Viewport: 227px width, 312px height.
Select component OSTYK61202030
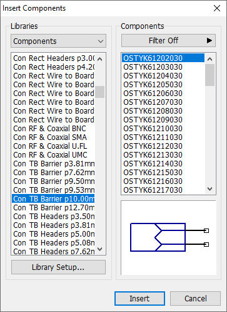coord(163,58)
